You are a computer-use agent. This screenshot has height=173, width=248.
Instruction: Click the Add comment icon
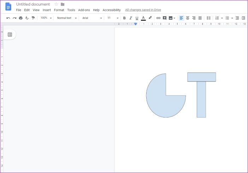tap(165, 18)
